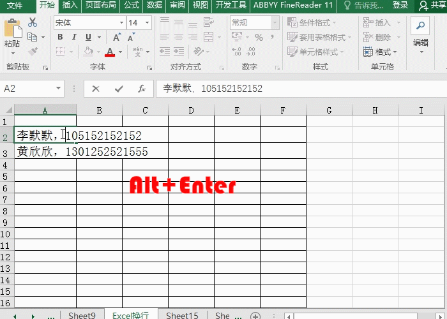This screenshot has height=319, width=447.
Task: Cancel formula bar entry with X
Action: pos(96,89)
